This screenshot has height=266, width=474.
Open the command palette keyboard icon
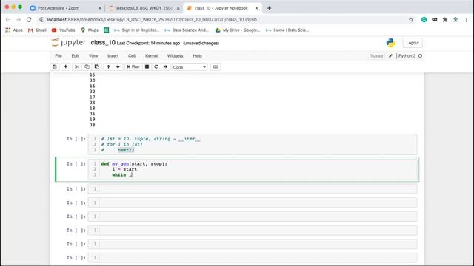click(216, 67)
